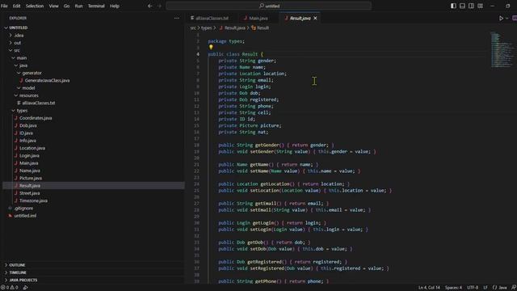Click the command center search field
This screenshot has width=517, height=291.
(269, 6)
